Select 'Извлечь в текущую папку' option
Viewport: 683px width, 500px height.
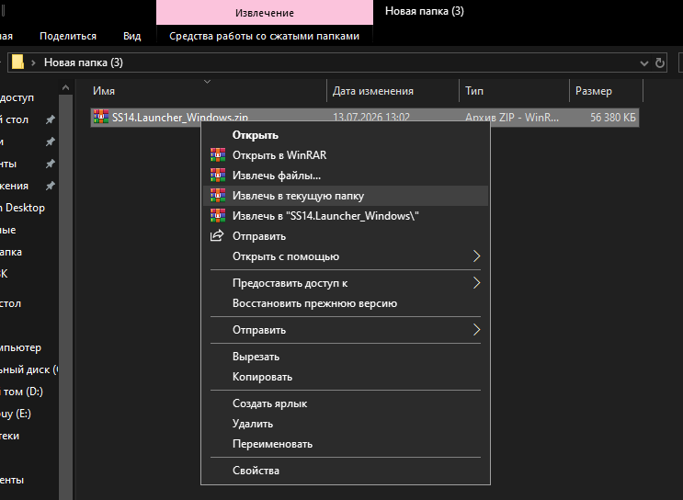[346, 196]
